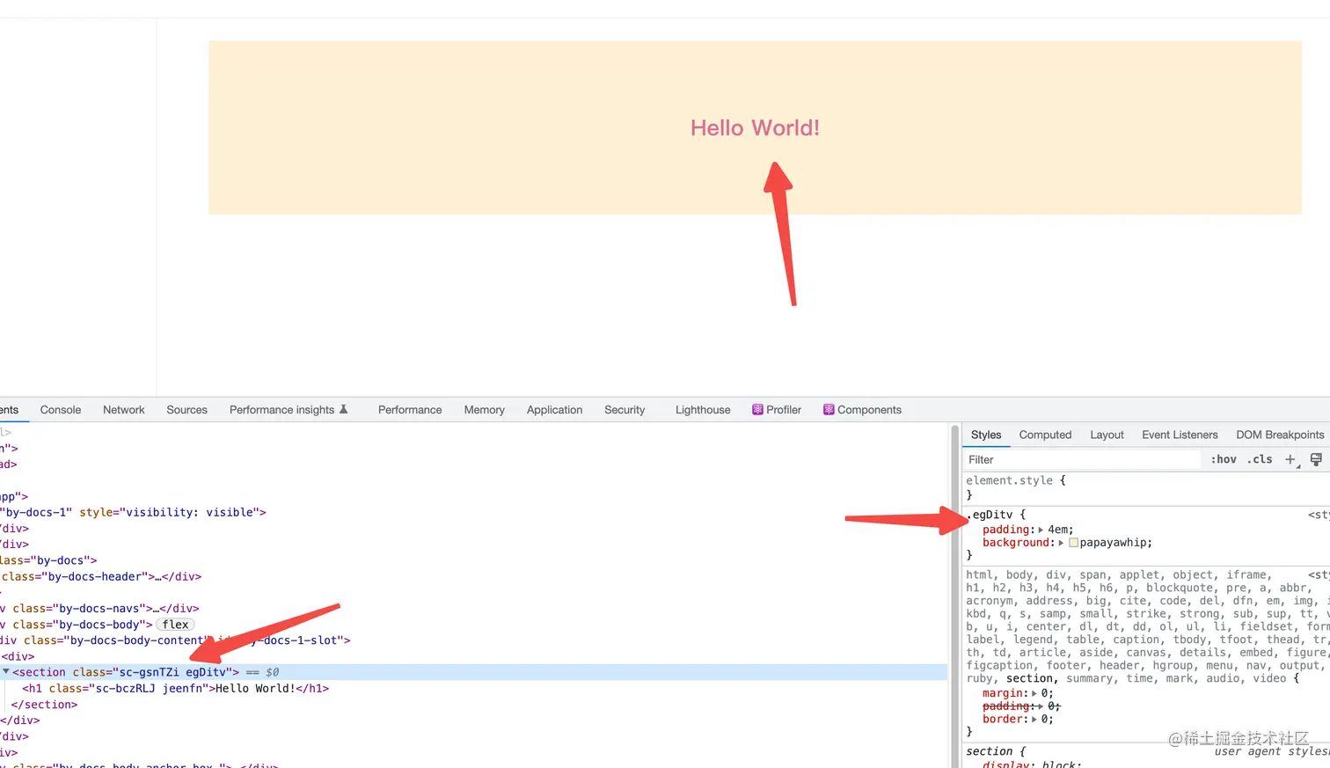Open the React Components panel icon
Viewport: 1330px width, 768px height.
click(828, 409)
